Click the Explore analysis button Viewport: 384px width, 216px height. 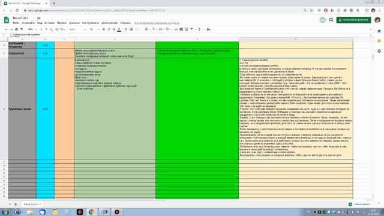(359, 204)
